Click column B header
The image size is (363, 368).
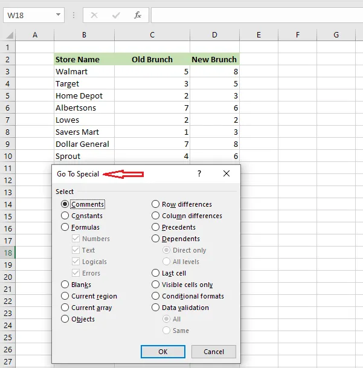(x=84, y=35)
